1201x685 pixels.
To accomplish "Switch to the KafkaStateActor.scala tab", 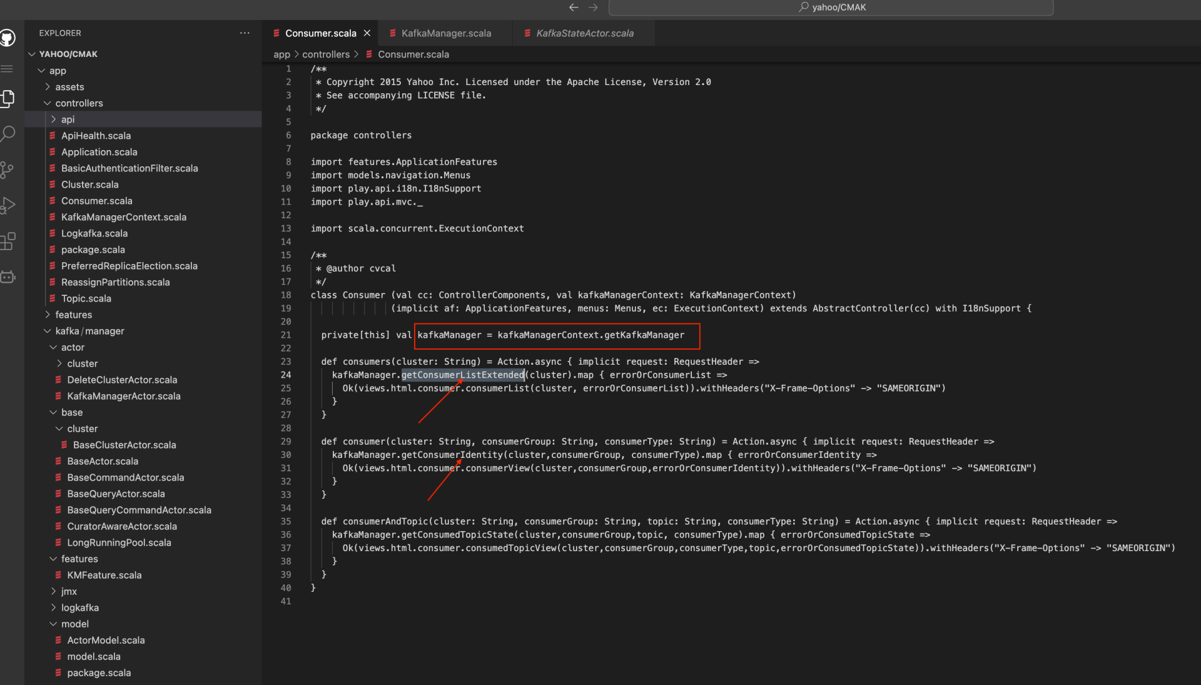I will pos(584,33).
